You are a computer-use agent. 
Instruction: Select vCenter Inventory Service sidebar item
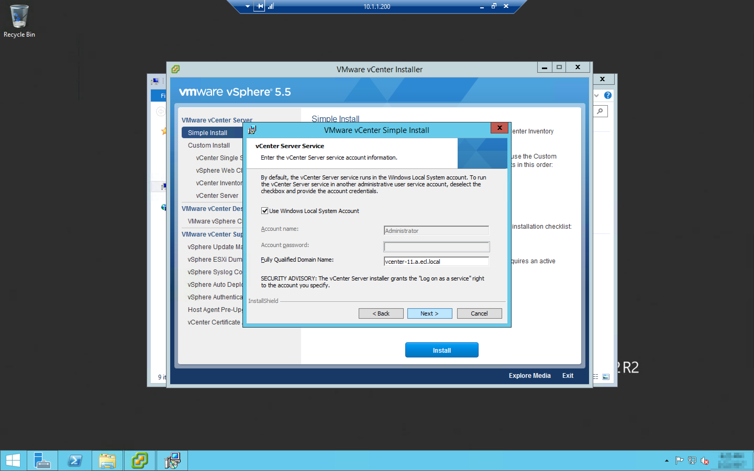219,183
